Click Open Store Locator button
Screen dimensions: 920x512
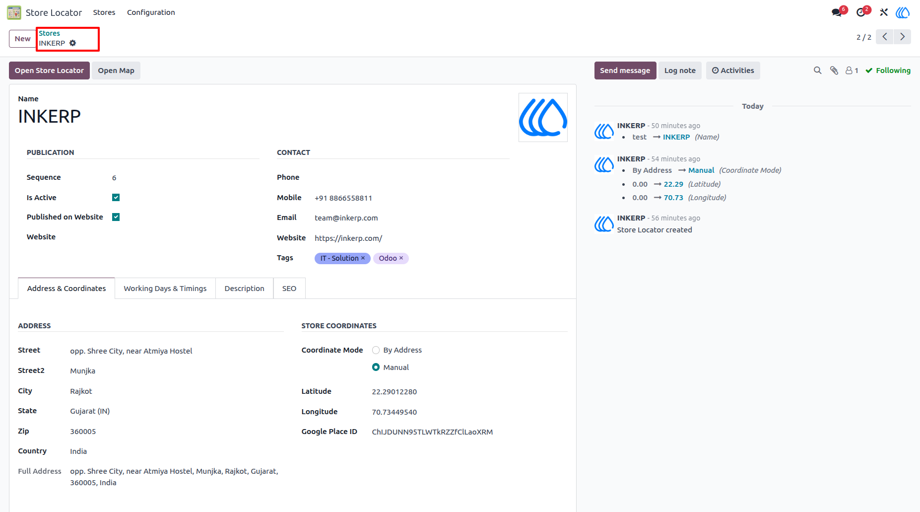tap(49, 71)
